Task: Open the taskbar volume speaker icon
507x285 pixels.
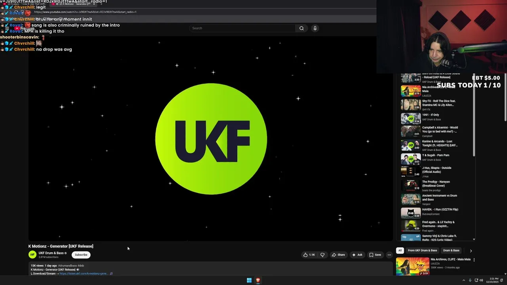Action: [481, 280]
